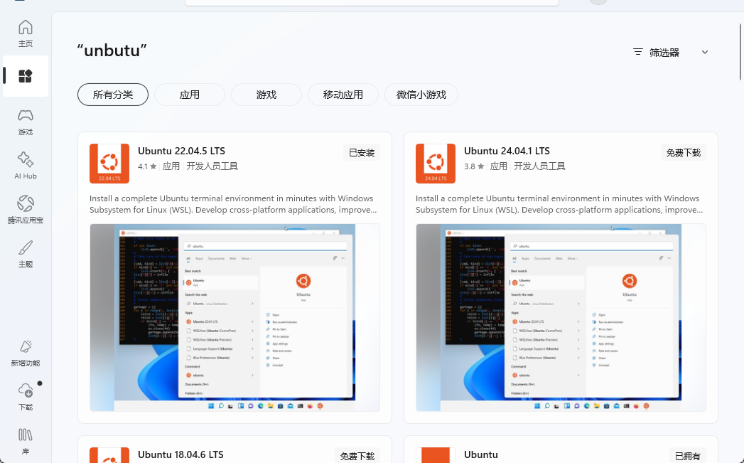Open the AI Hub sidebar icon
The width and height of the screenshot is (744, 463).
(x=25, y=165)
